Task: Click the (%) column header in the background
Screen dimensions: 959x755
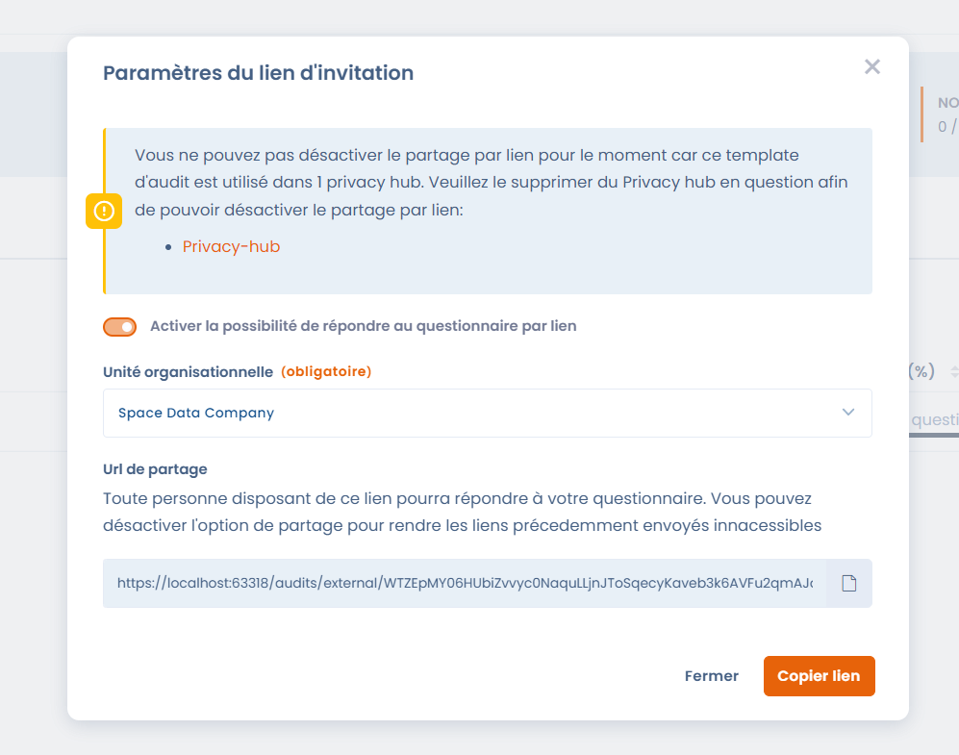Action: coord(921,371)
